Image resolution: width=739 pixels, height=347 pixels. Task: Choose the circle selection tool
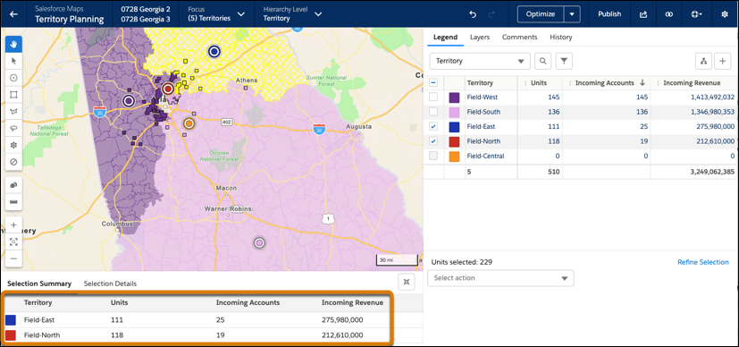coord(13,78)
